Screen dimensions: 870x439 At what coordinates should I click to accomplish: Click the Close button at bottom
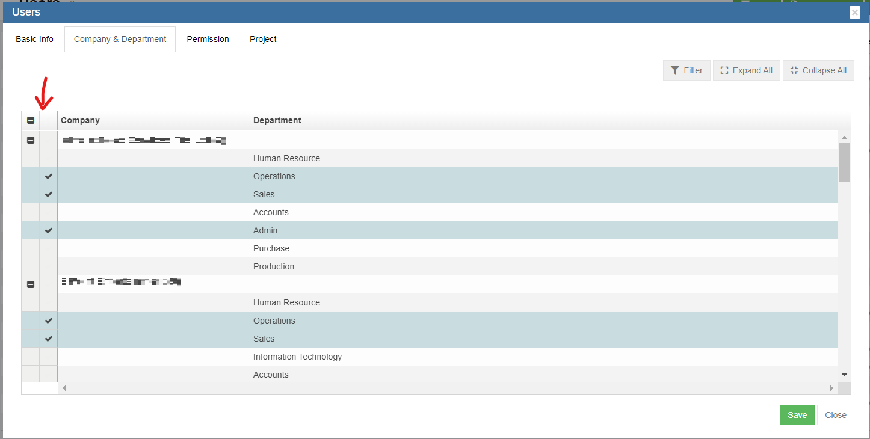click(835, 415)
